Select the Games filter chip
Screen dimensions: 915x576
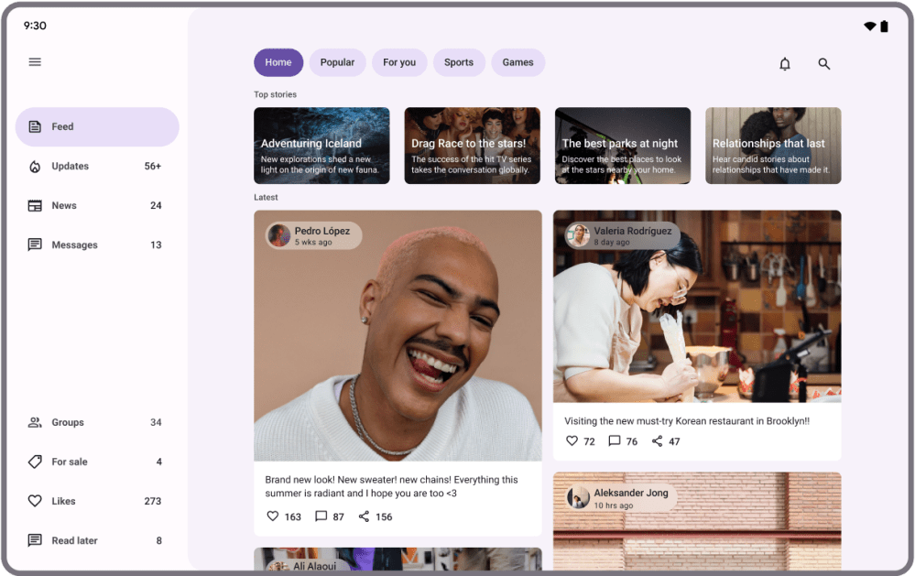[517, 62]
